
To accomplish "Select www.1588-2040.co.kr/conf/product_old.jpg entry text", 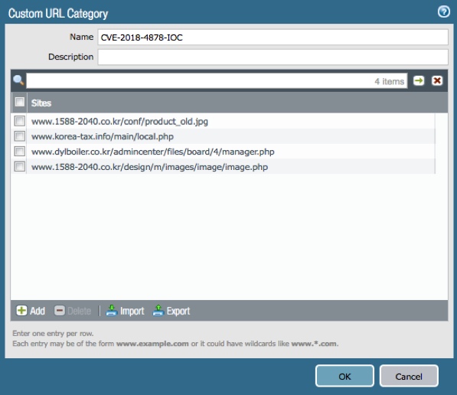I will pos(119,121).
